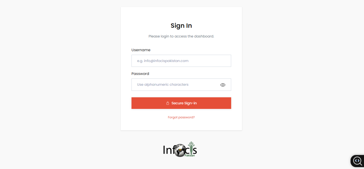Click the orange monitor icon on the globe

tap(180, 150)
